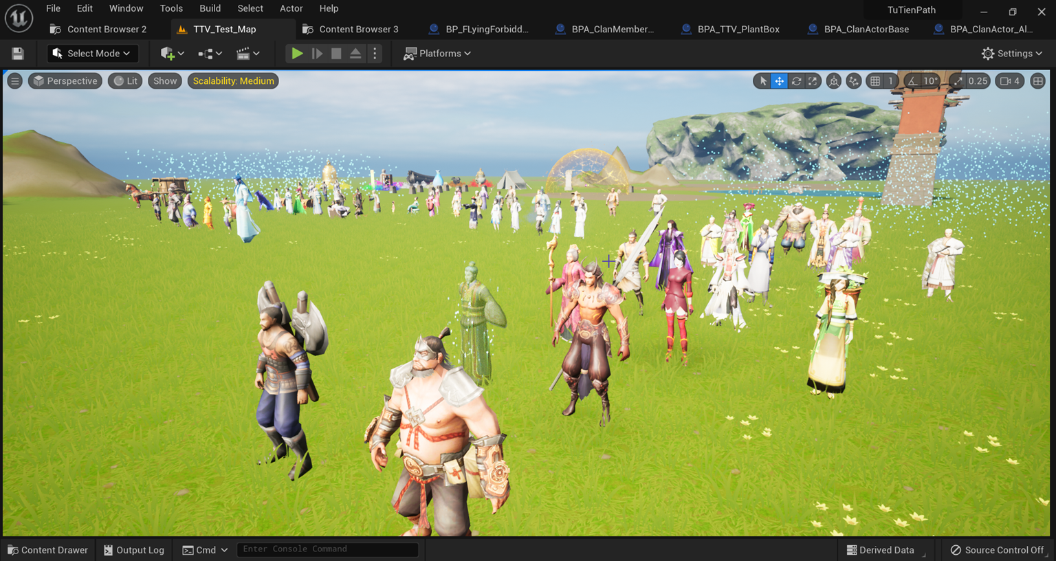This screenshot has height=561, width=1056.
Task: Open the Perspective view type menu
Action: tap(65, 81)
